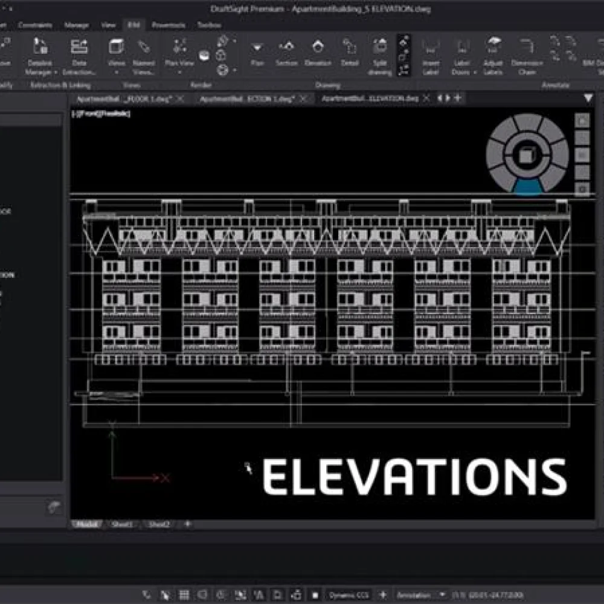This screenshot has height=604, width=604.
Task: Click the blue front segment of view navigator
Action: 528,187
